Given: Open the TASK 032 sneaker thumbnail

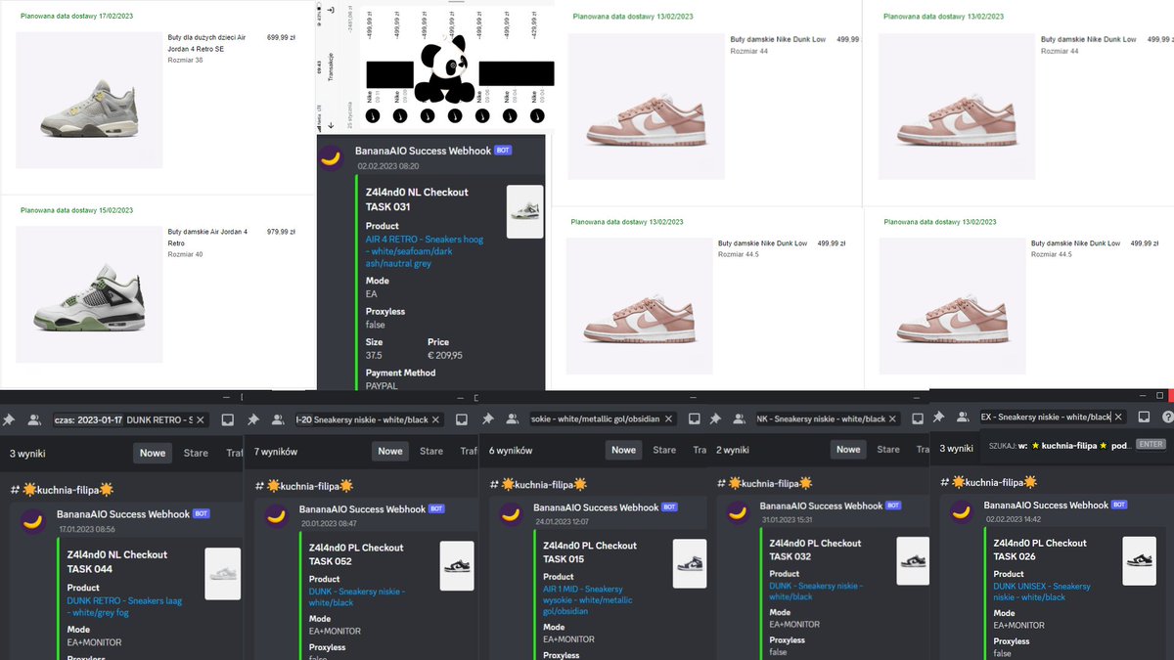Looking at the screenshot, I should [913, 561].
